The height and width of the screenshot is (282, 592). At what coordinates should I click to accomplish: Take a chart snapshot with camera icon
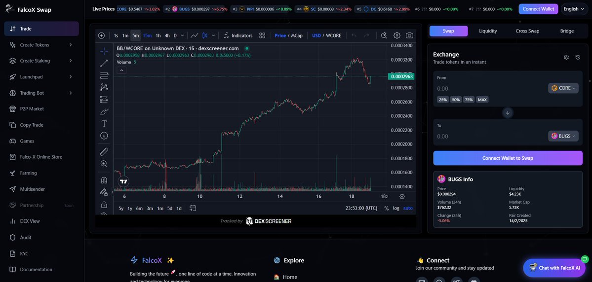pyautogui.click(x=409, y=35)
